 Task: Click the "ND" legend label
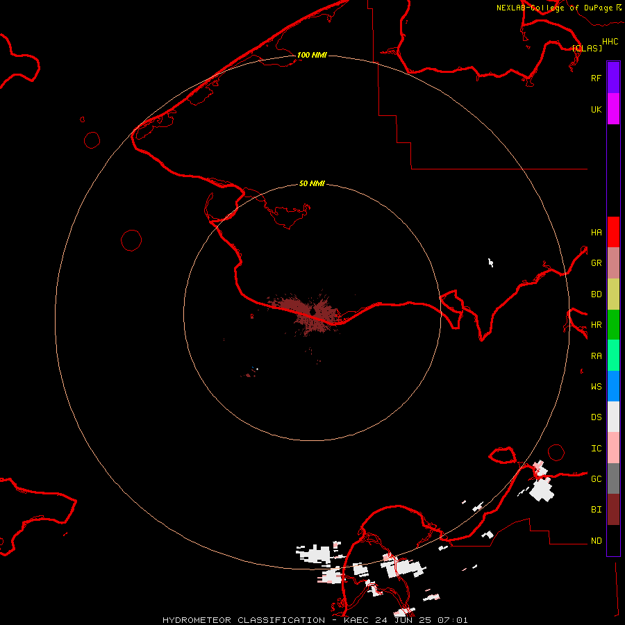point(596,541)
